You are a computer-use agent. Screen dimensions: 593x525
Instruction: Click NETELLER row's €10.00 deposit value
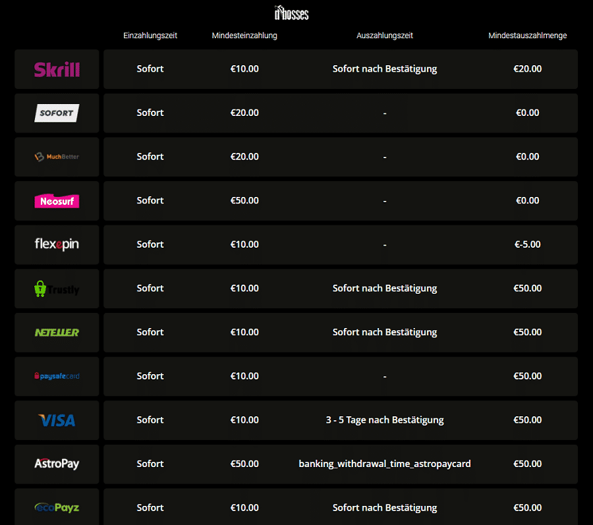coord(244,332)
